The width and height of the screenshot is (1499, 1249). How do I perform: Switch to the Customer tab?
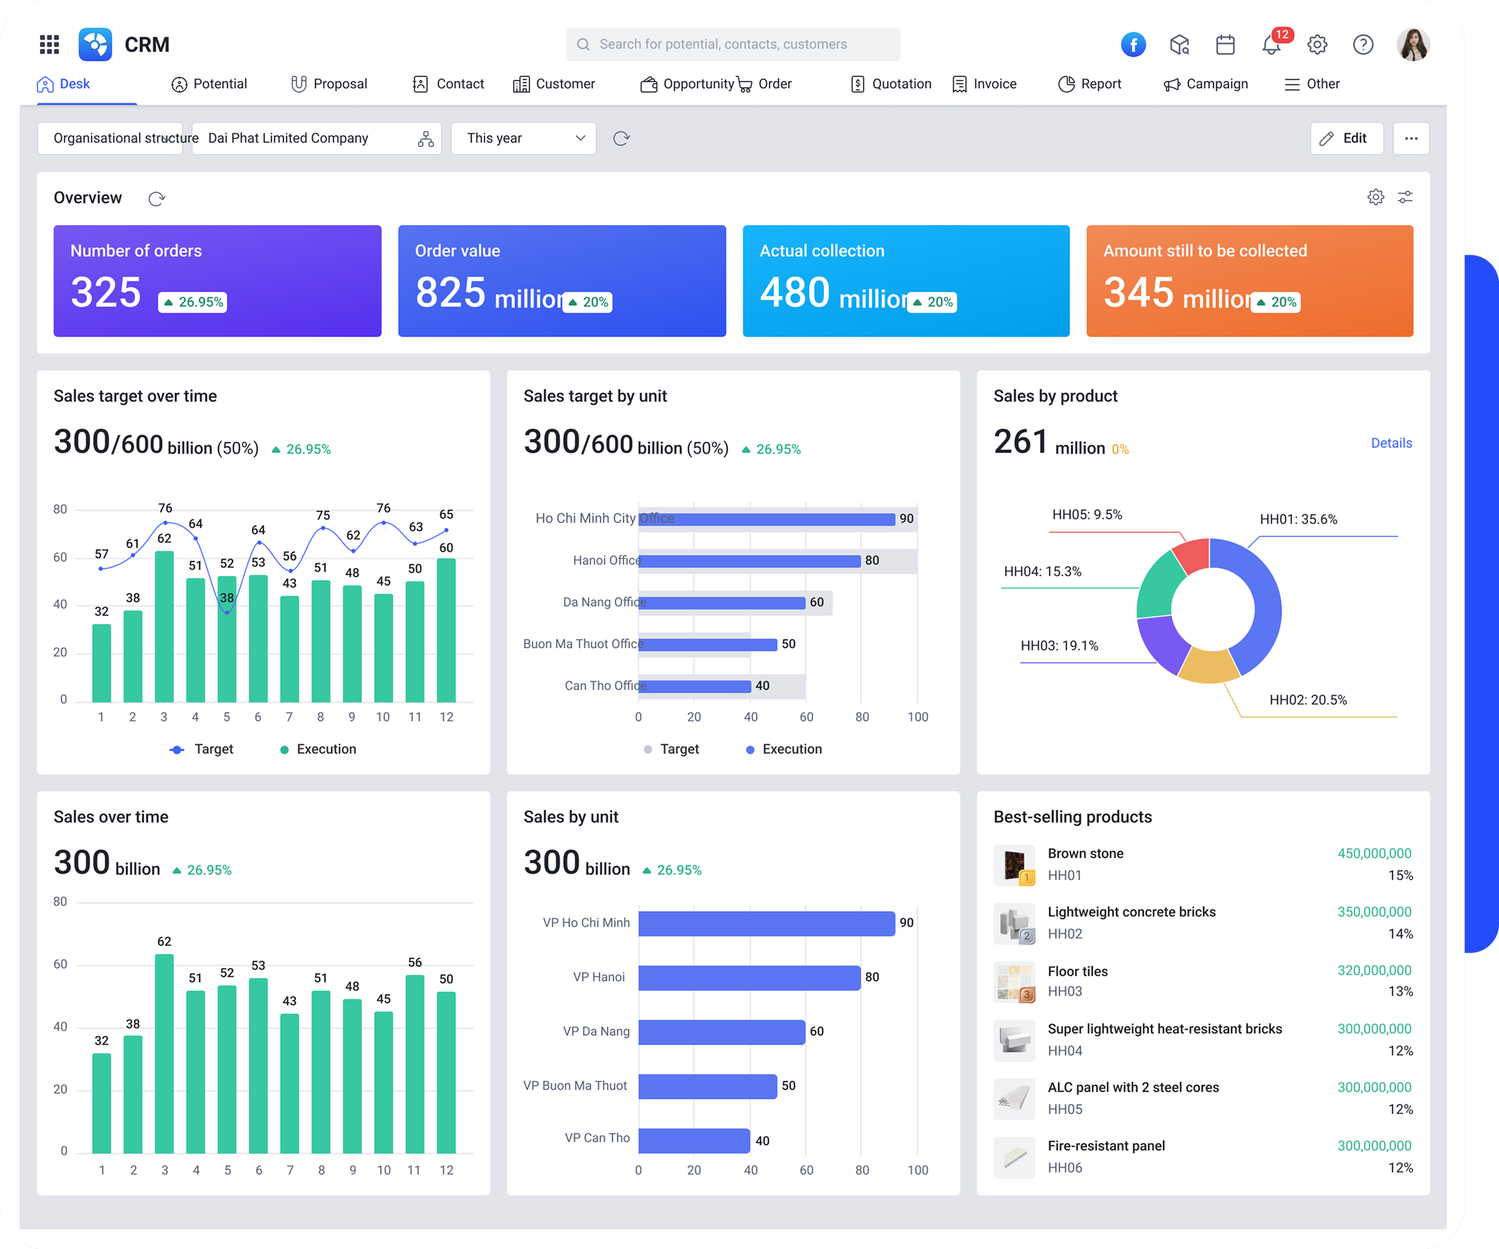pos(555,83)
